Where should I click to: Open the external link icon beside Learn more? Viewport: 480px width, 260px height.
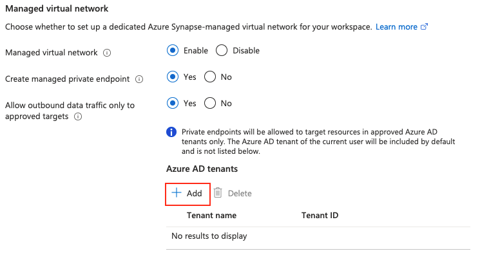(425, 26)
